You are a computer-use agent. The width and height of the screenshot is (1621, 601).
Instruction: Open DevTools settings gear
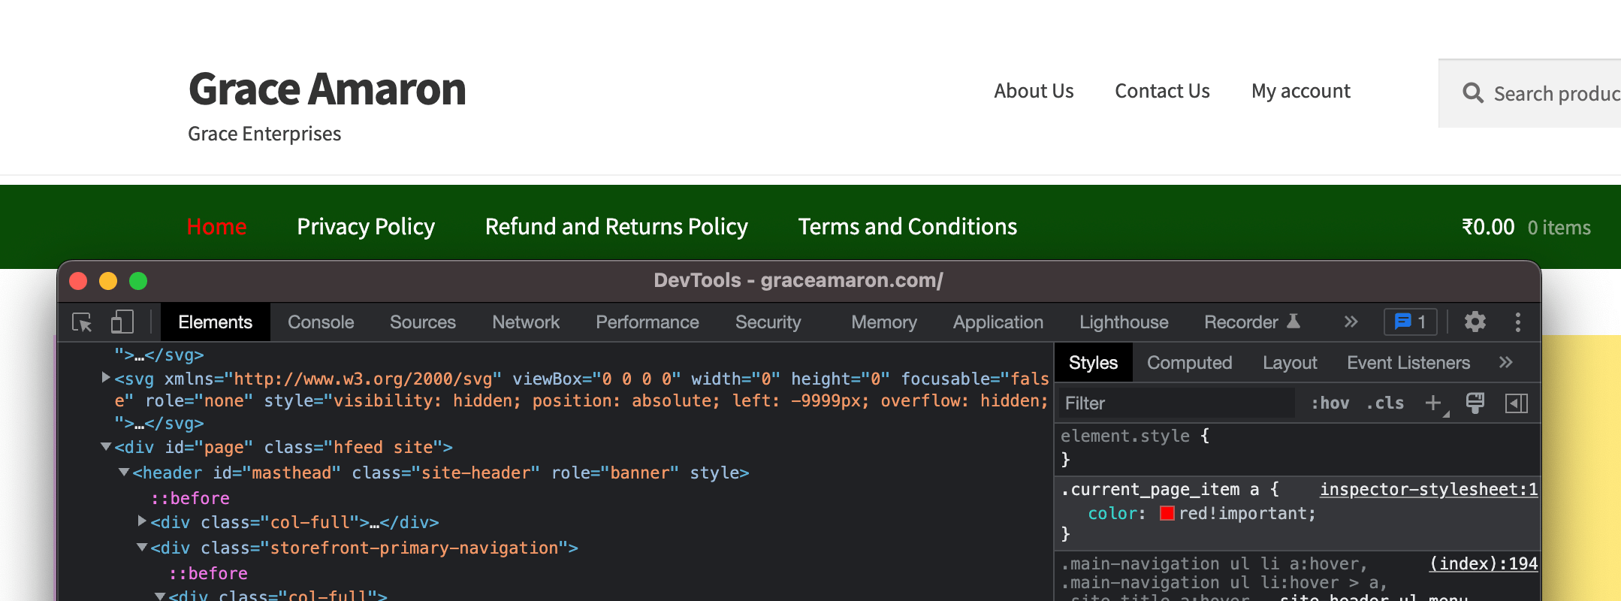1475,322
